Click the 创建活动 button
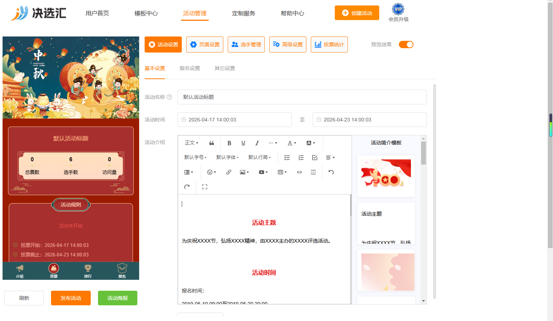Screen dimensions: 553x321 357,13
